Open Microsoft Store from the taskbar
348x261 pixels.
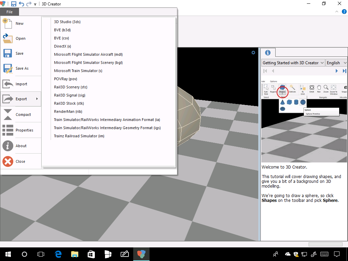[91, 254]
